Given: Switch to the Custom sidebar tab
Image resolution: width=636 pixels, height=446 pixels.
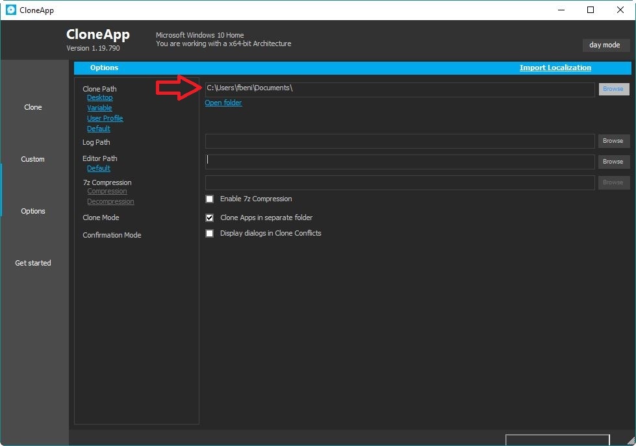Looking at the screenshot, I should pos(33,159).
